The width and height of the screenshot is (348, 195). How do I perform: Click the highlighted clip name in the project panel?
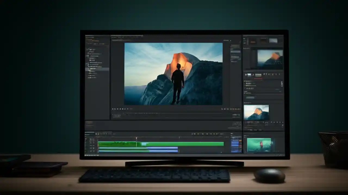coord(95,69)
